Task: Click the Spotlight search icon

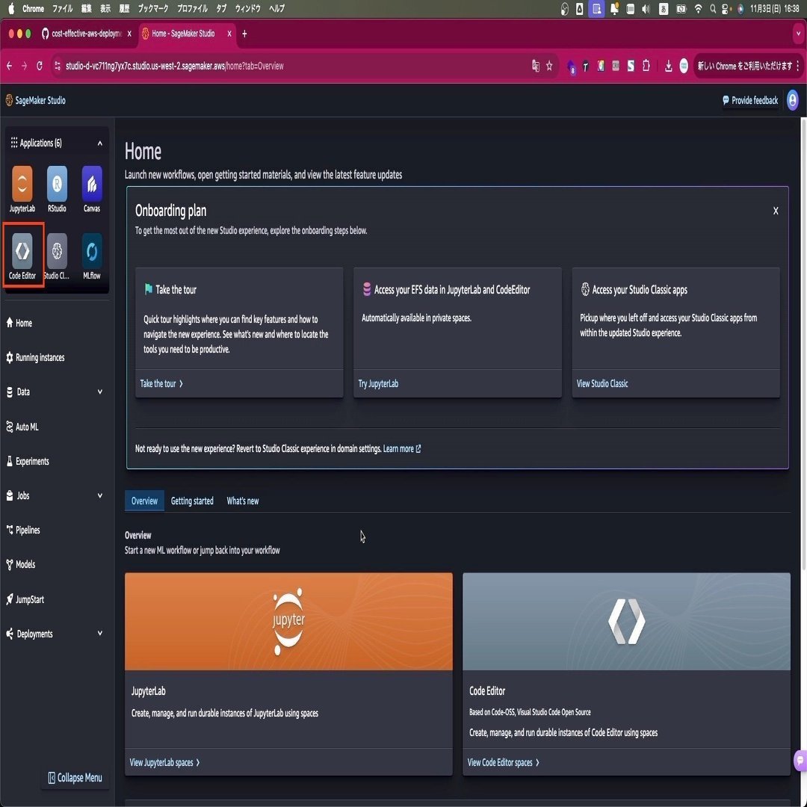Action: click(x=713, y=9)
